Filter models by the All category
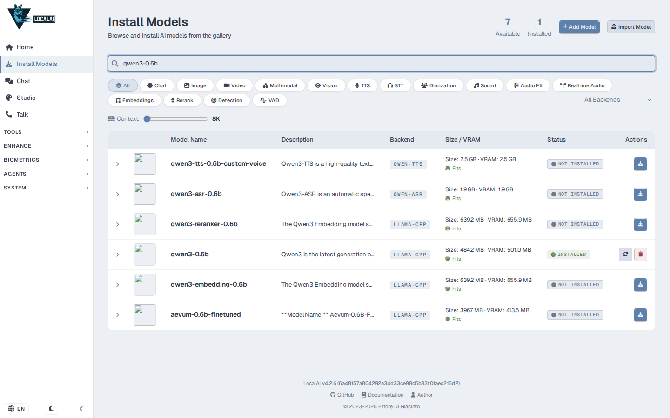Viewport: 670px width, 418px height. click(123, 85)
